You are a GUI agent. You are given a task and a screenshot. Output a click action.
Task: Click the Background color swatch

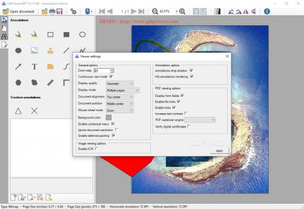(108, 117)
